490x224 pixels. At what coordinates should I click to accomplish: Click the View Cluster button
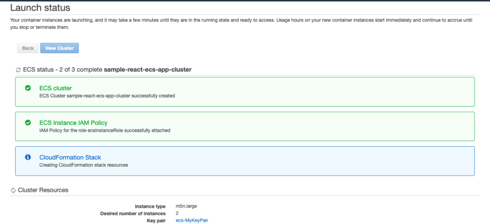coord(60,48)
